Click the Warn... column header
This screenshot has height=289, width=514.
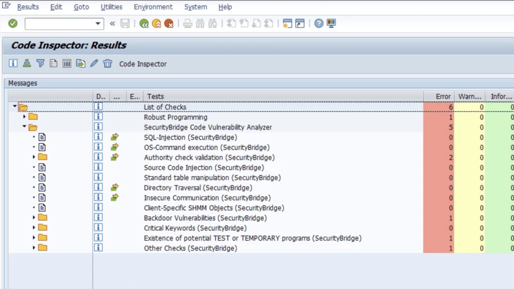pyautogui.click(x=470, y=96)
